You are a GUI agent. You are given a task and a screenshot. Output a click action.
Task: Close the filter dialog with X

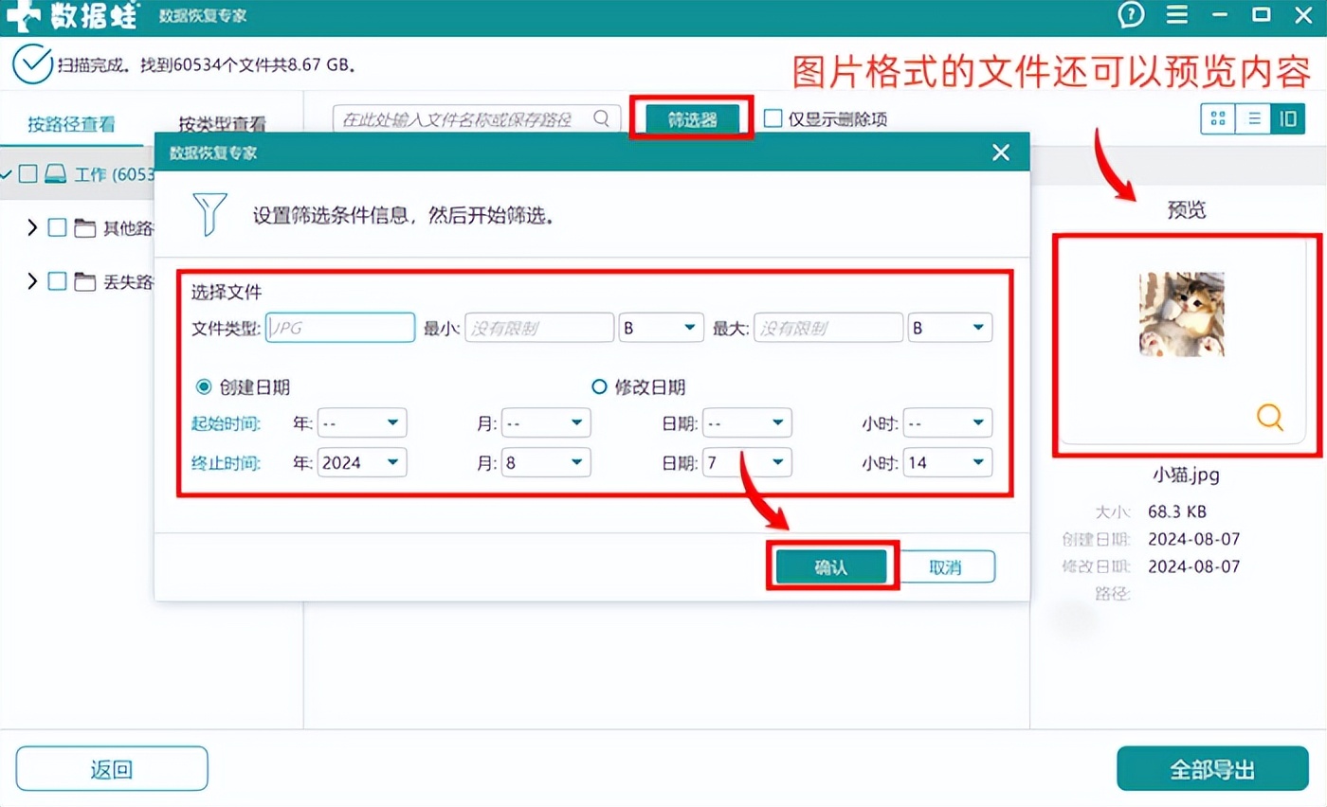click(x=1000, y=152)
